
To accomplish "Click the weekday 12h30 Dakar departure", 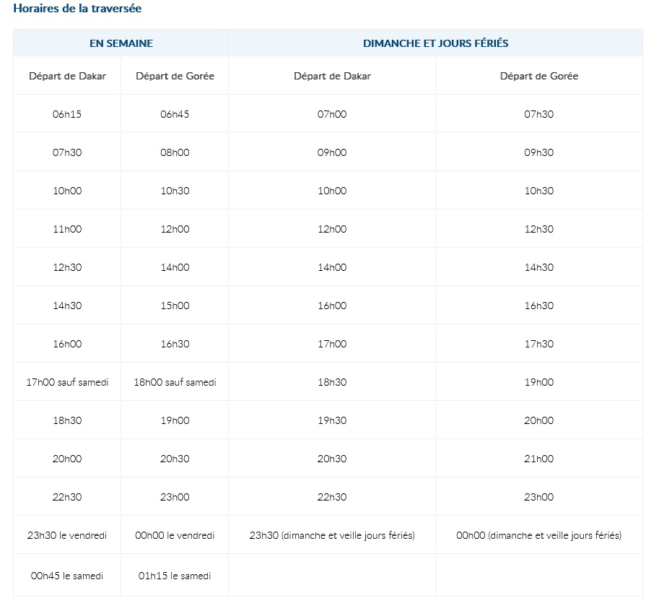I will 67,267.
